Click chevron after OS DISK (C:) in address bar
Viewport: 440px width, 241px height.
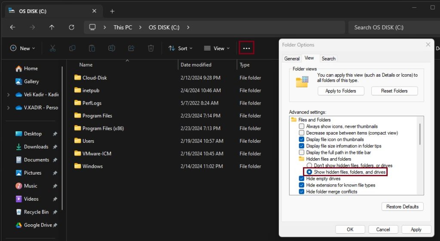click(188, 27)
